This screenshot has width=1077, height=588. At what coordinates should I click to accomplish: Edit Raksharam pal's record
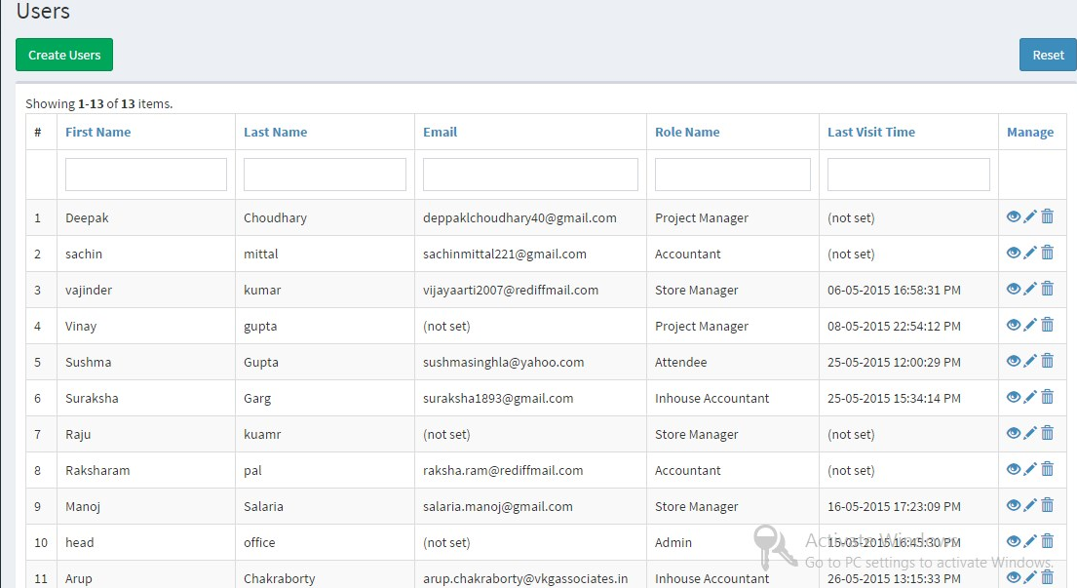(1030, 469)
